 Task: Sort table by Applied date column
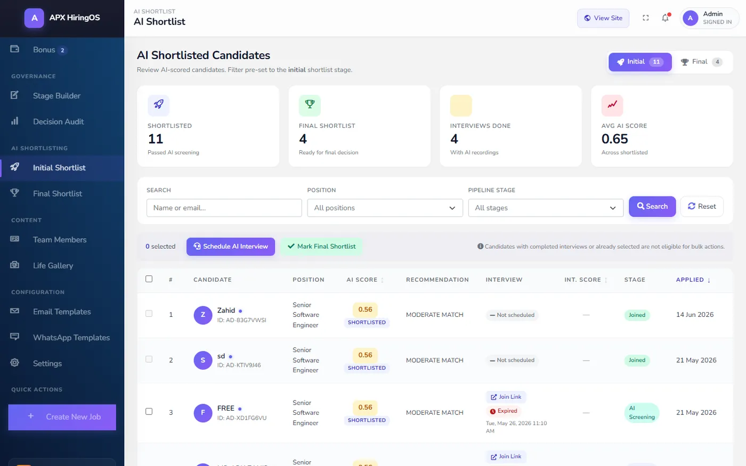693,280
